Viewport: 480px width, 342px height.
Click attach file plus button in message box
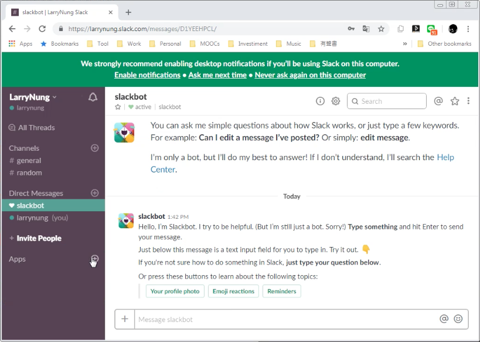(125, 319)
